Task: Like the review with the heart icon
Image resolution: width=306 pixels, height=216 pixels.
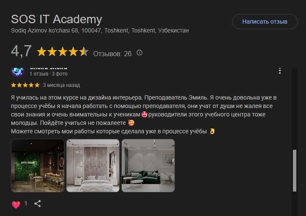Action: (16, 204)
